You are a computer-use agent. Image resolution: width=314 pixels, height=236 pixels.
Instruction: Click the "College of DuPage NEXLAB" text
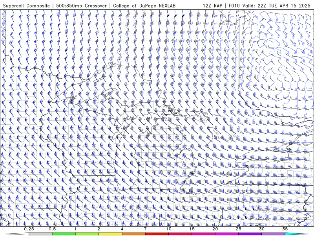[144, 6]
